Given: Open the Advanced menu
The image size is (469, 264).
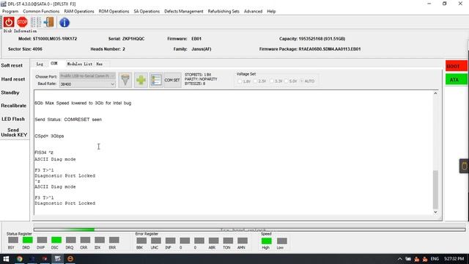Looking at the screenshot, I should click(253, 12).
